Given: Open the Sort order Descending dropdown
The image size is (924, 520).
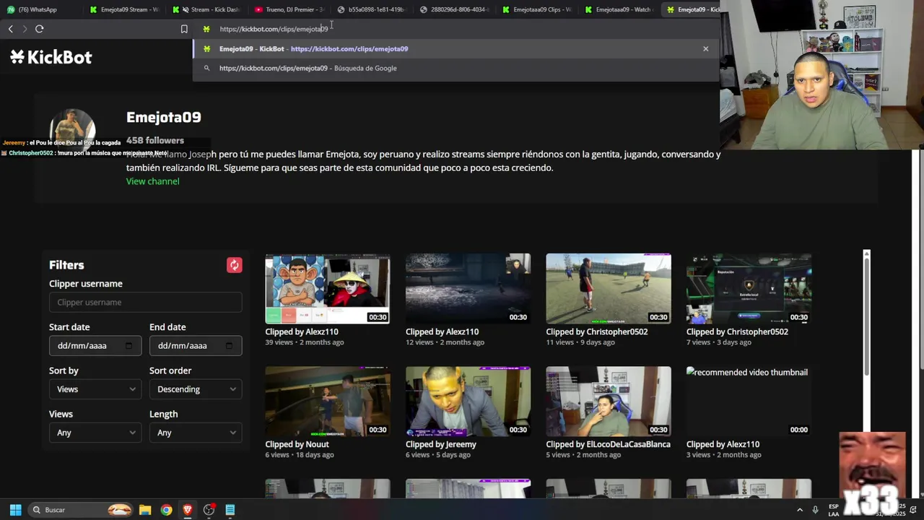Looking at the screenshot, I should [196, 389].
